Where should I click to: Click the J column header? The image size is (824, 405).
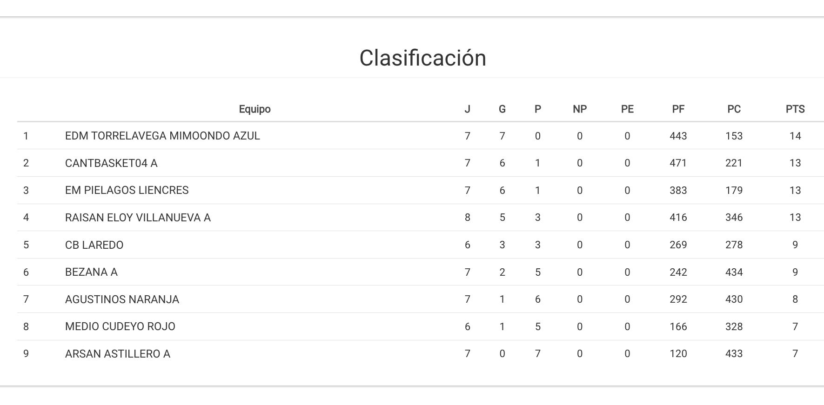(467, 109)
